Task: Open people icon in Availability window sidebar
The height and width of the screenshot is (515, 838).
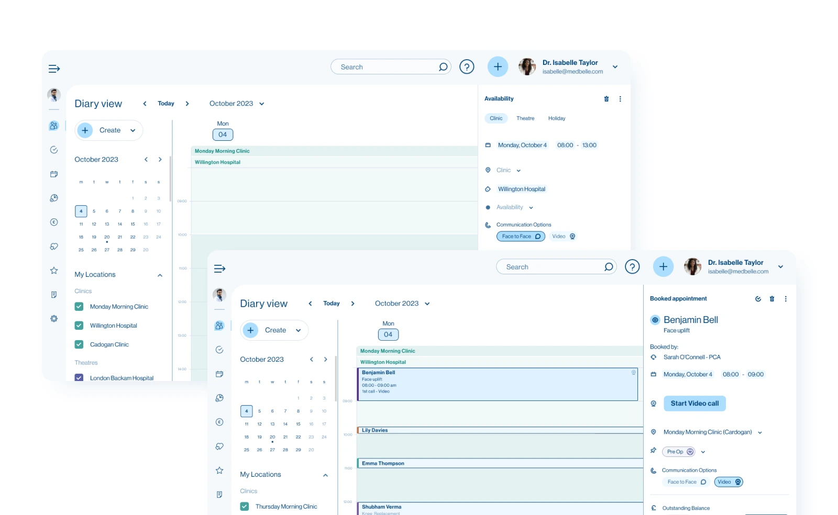Action: pos(54,126)
